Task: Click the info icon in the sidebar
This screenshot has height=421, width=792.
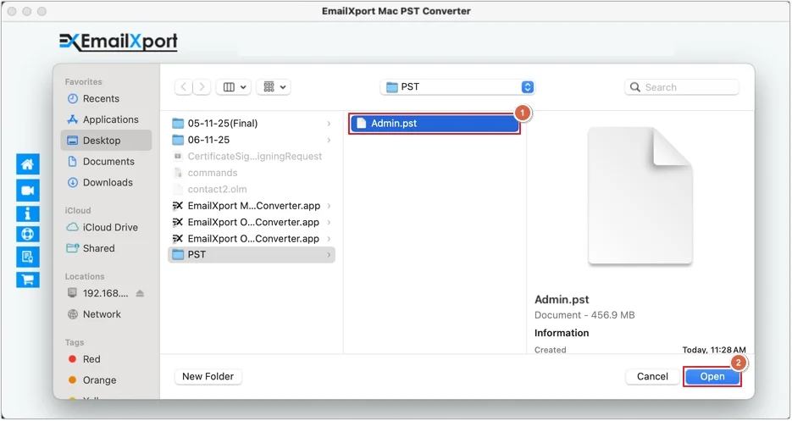Action: click(27, 213)
